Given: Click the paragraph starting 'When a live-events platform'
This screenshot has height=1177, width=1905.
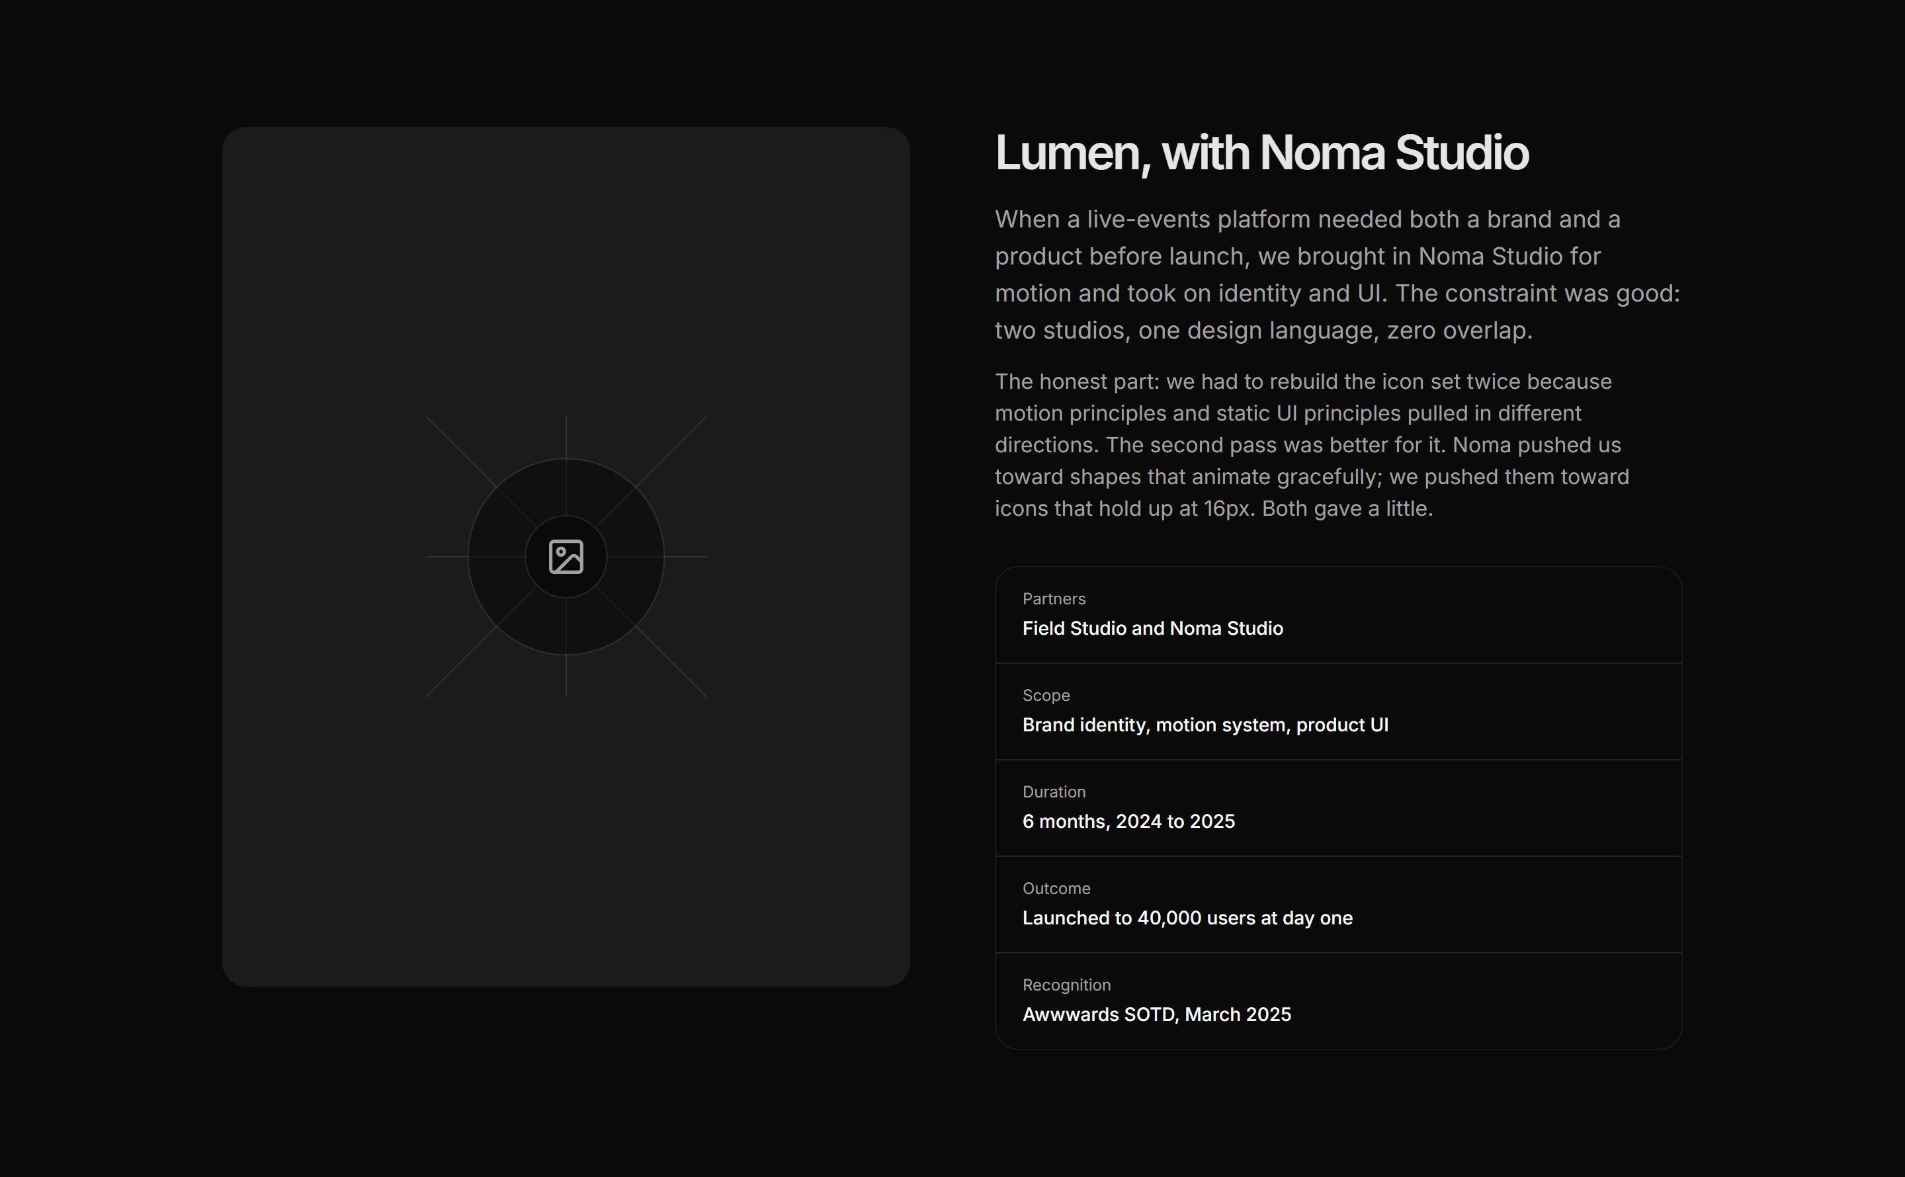Looking at the screenshot, I should (x=1337, y=275).
